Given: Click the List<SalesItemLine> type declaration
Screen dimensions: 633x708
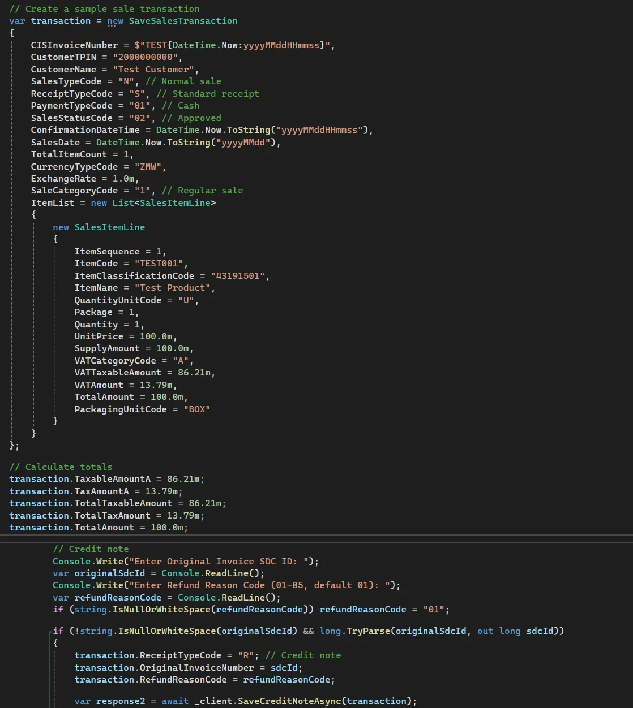Looking at the screenshot, I should pyautogui.click(x=164, y=203).
